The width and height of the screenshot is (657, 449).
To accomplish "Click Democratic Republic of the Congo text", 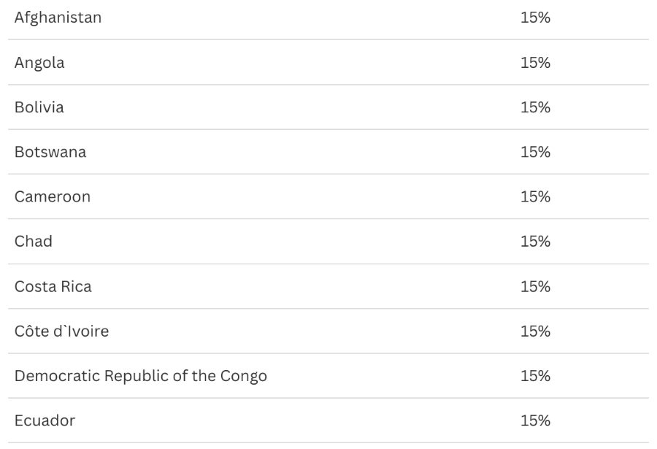I will pos(141,376).
